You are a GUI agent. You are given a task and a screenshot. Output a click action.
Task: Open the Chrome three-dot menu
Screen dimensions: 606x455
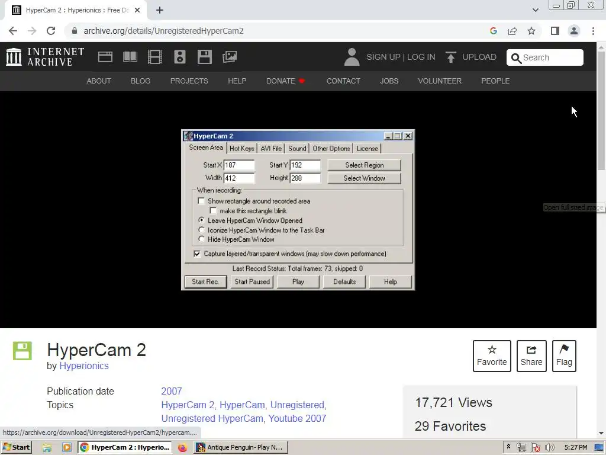tap(593, 31)
